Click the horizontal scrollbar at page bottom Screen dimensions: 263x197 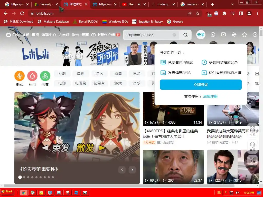click(x=119, y=186)
